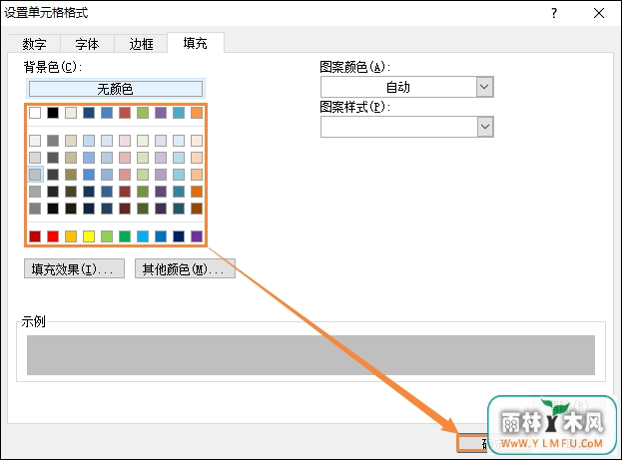Choose the darkest brown-orange shade swatch
622x460 pixels.
[197, 209]
